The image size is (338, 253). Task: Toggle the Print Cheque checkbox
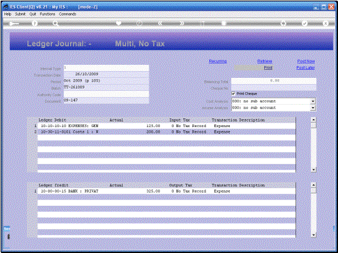pyautogui.click(x=233, y=93)
